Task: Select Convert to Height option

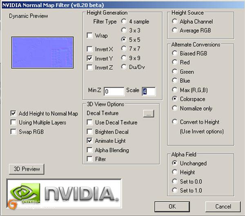Action: coord(174,122)
